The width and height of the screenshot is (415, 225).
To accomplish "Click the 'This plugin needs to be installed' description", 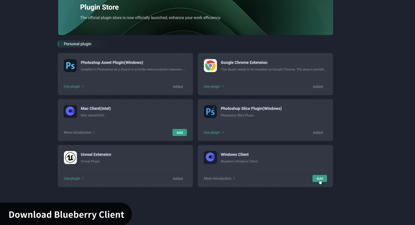I will point(273,69).
